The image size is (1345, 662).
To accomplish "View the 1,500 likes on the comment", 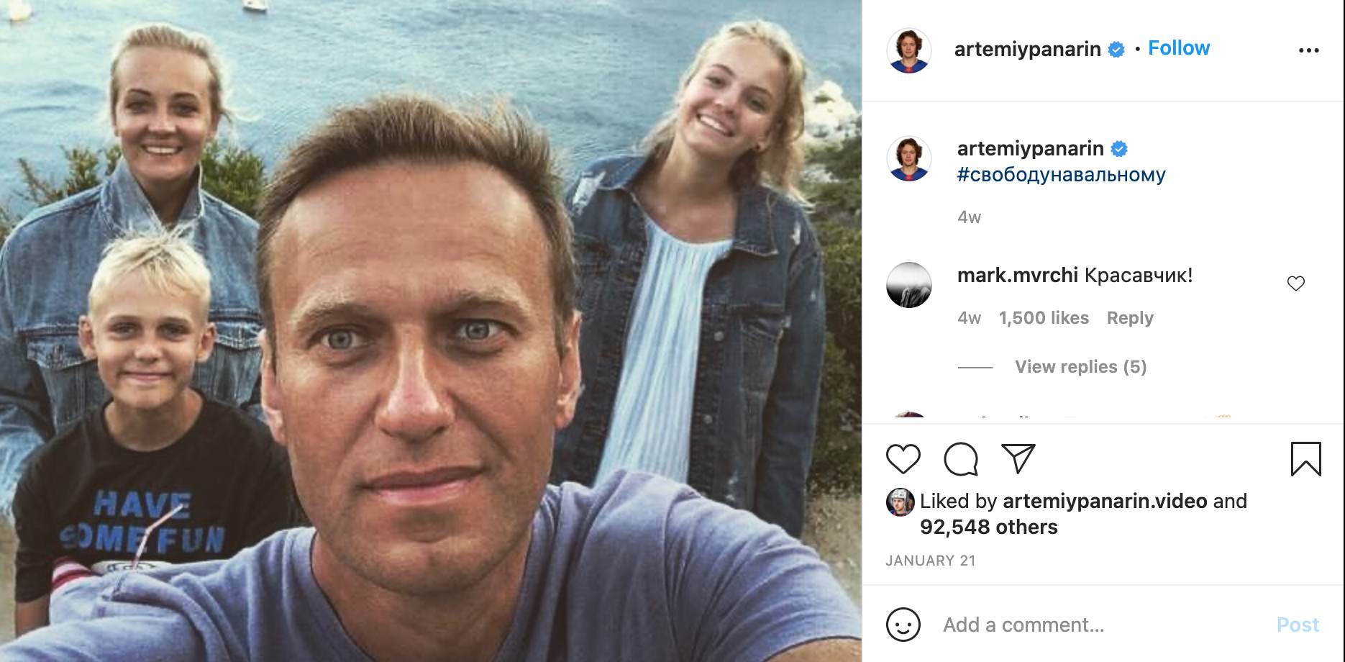I will tap(1044, 318).
